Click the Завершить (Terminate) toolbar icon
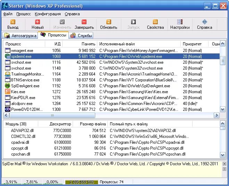 coord(84,22)
